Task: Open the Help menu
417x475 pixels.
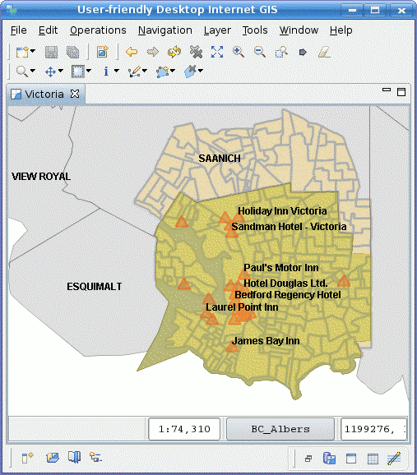Action: tap(341, 30)
